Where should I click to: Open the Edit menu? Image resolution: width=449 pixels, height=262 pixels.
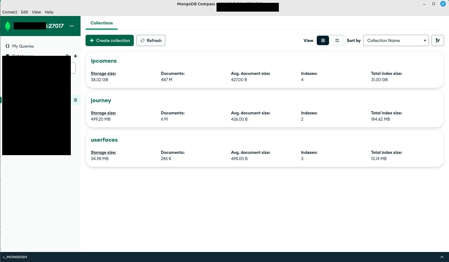(x=24, y=12)
